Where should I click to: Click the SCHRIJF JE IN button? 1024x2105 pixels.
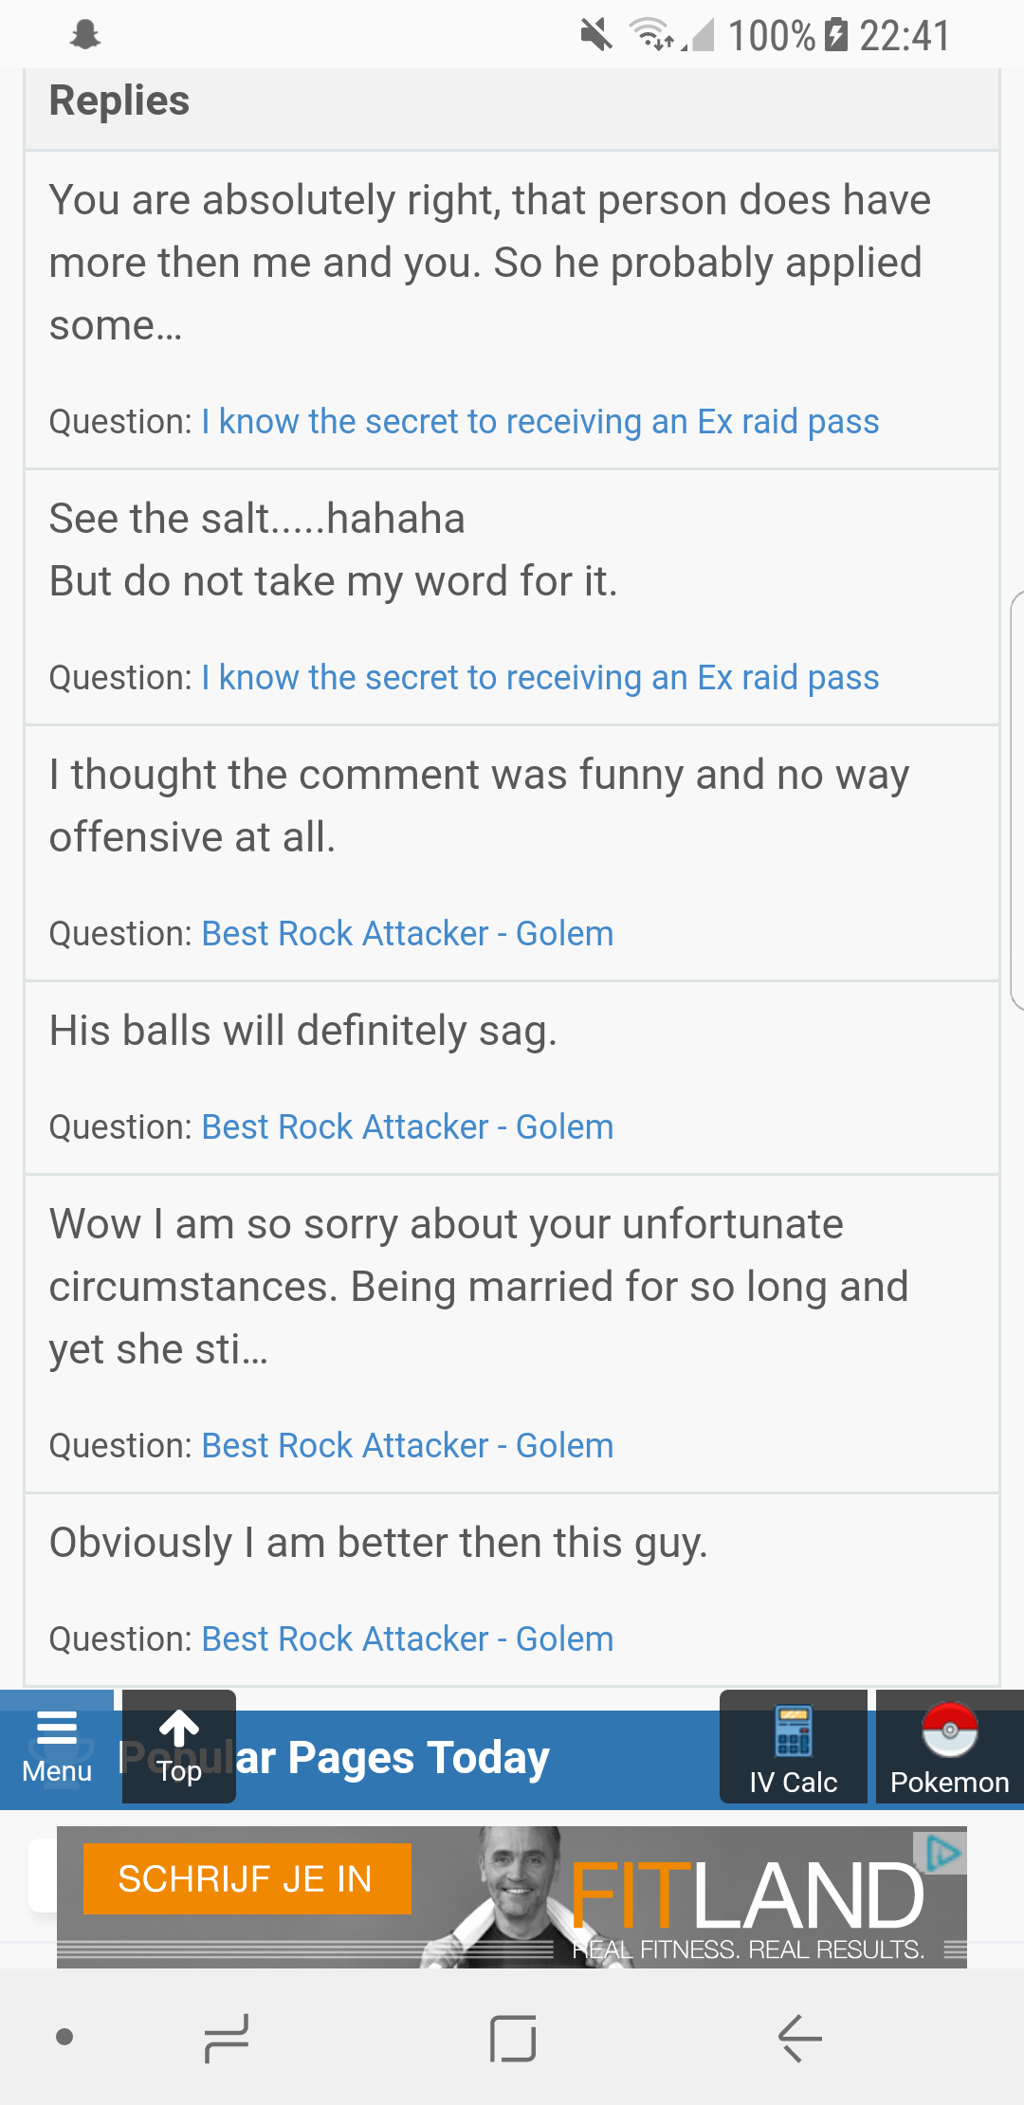click(247, 1878)
